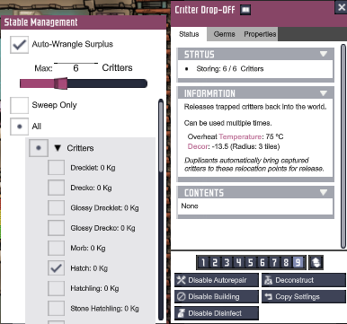This screenshot has width=347, height=324.
Task: Set priority to 8
Action: click(x=286, y=263)
